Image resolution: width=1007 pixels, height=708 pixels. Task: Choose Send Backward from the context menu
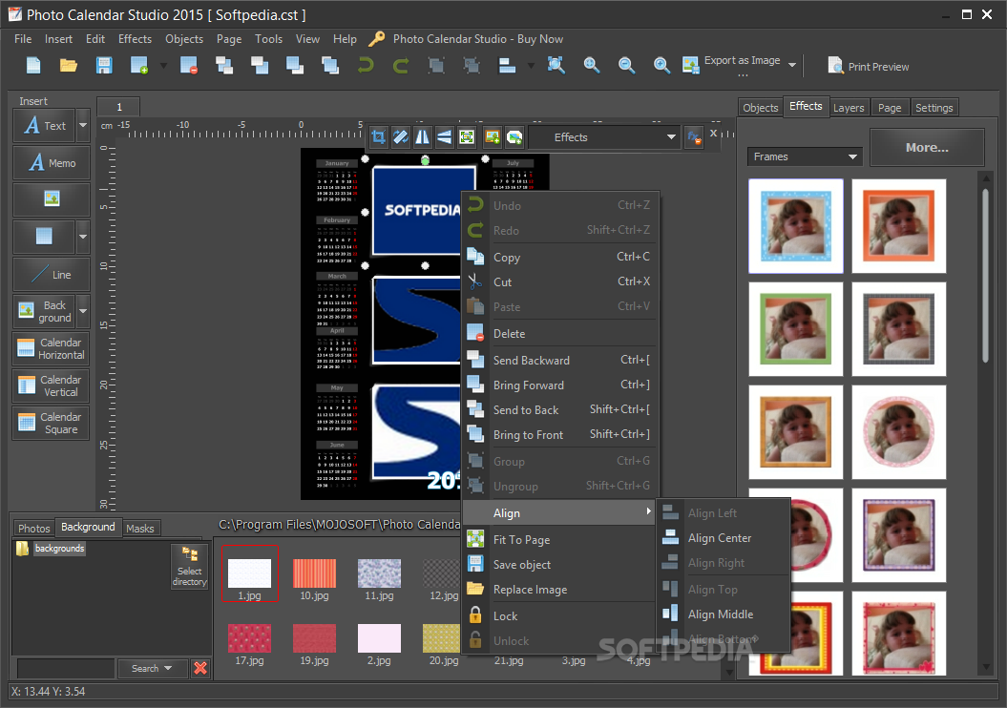(560, 360)
